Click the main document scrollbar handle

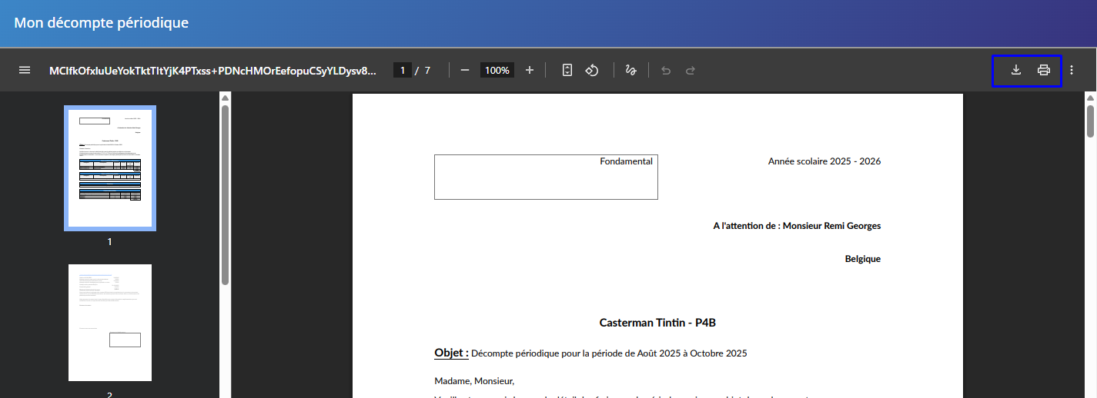pos(1090,121)
